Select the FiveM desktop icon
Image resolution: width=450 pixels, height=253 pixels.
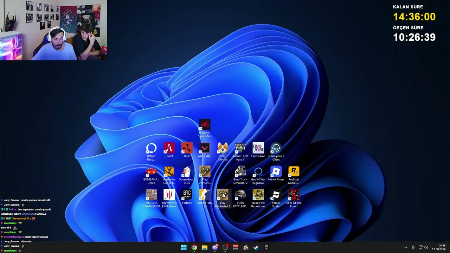pos(169,150)
